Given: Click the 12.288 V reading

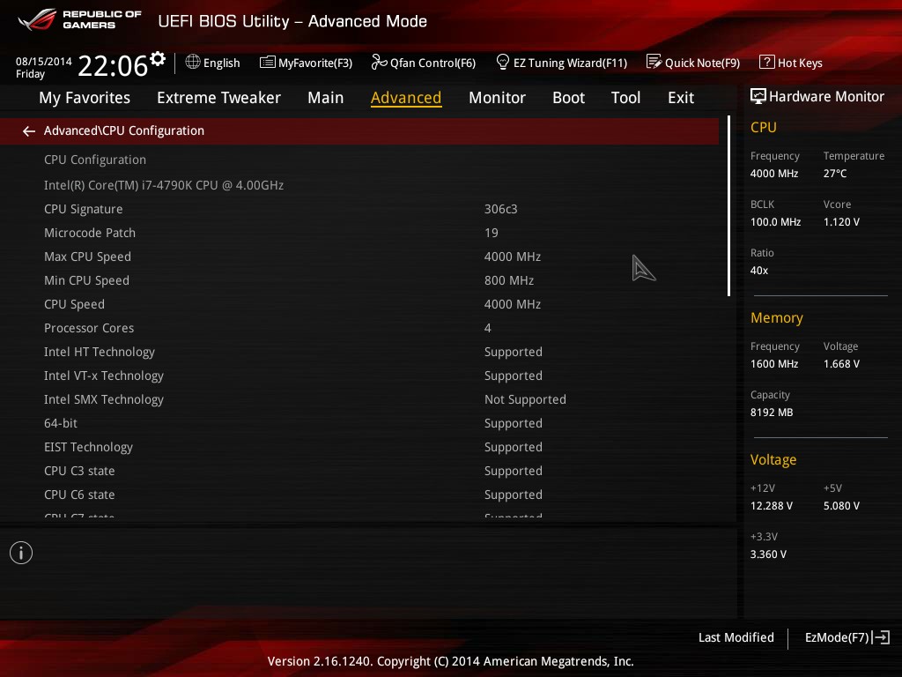Looking at the screenshot, I should (772, 505).
